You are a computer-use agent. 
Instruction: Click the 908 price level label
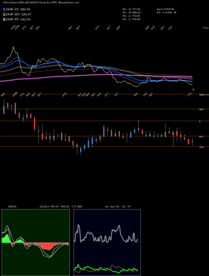click(x=201, y=110)
